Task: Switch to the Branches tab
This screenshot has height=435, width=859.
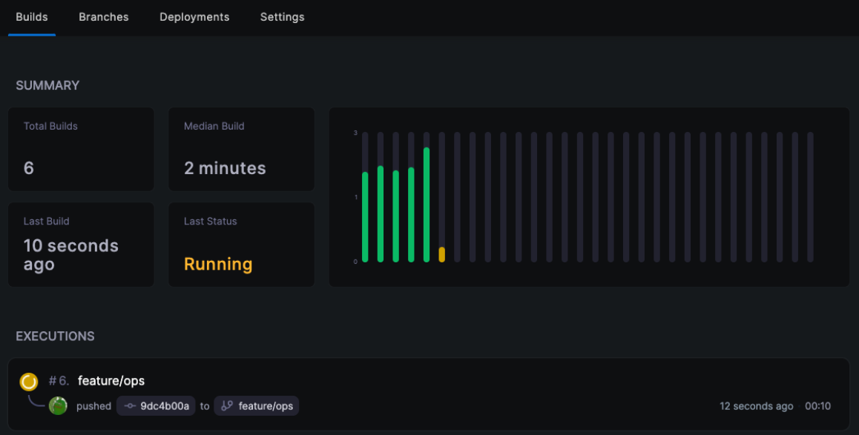Action: tap(104, 17)
